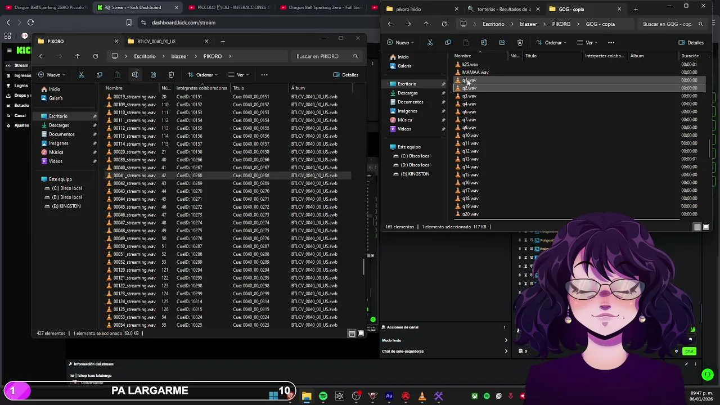Open Nuevo dropdown in PIKORO window
Viewport: 720px width, 405px height.
click(52, 75)
